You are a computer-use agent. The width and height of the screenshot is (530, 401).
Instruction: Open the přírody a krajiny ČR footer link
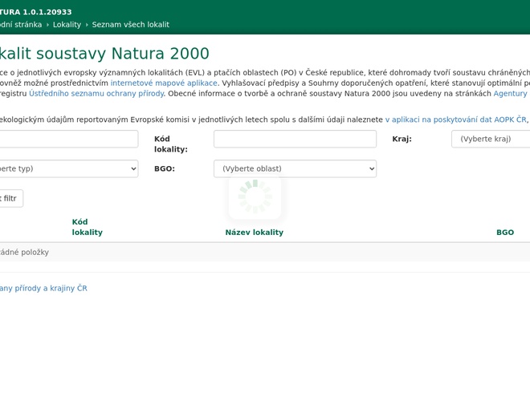43,288
